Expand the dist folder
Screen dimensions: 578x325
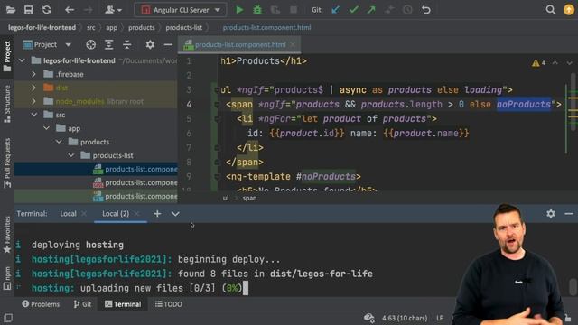click(33, 88)
